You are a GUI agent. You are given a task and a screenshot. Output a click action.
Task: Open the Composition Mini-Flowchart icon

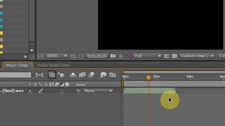40,75
